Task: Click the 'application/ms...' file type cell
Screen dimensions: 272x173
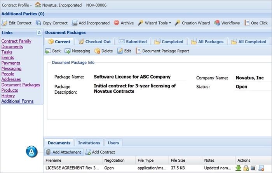Action: 152,168
